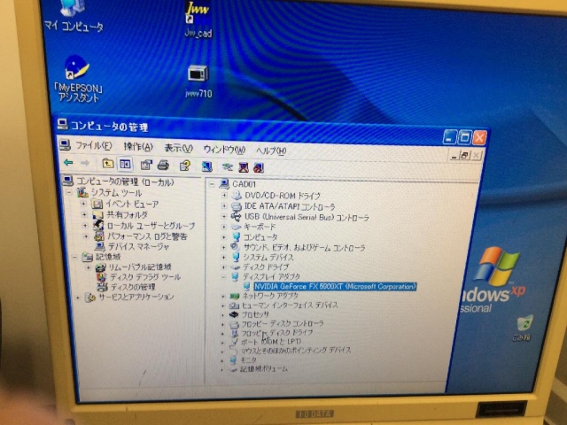567x425 pixels.
Task: Select ローカル ユーザーとグループ in the tree
Action: 151,226
